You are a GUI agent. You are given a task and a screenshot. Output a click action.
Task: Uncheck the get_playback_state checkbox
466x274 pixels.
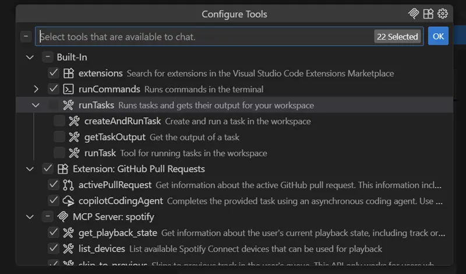(x=54, y=233)
